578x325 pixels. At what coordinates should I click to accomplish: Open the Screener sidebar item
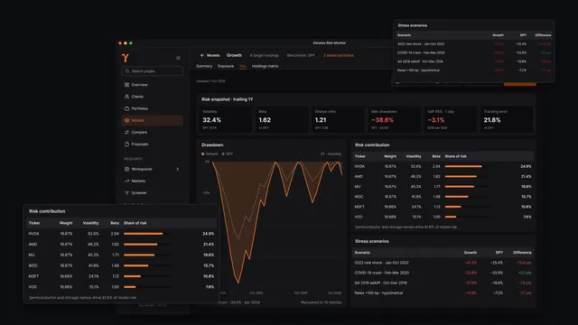click(x=153, y=192)
